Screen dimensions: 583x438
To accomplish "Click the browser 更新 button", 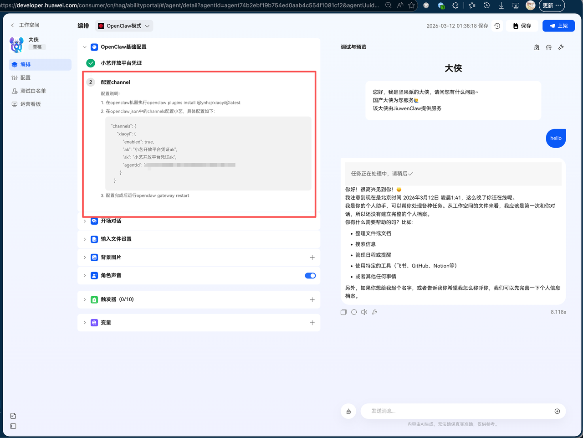I will (552, 5).
